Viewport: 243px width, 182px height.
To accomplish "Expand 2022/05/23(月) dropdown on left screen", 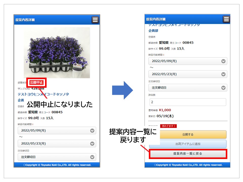I will click(x=57, y=144).
